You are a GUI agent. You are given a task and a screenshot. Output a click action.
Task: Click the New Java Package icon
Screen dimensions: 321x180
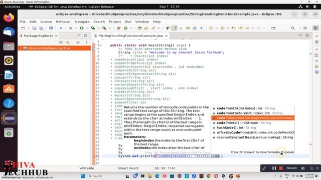tap(118, 28)
